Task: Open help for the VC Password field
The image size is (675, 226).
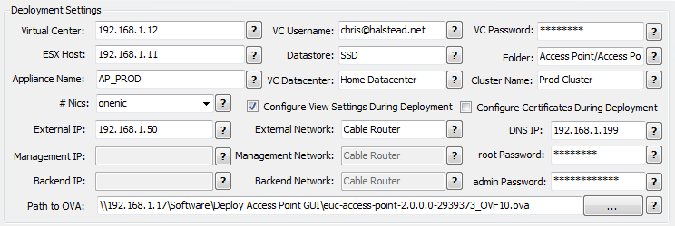Action: (x=654, y=32)
